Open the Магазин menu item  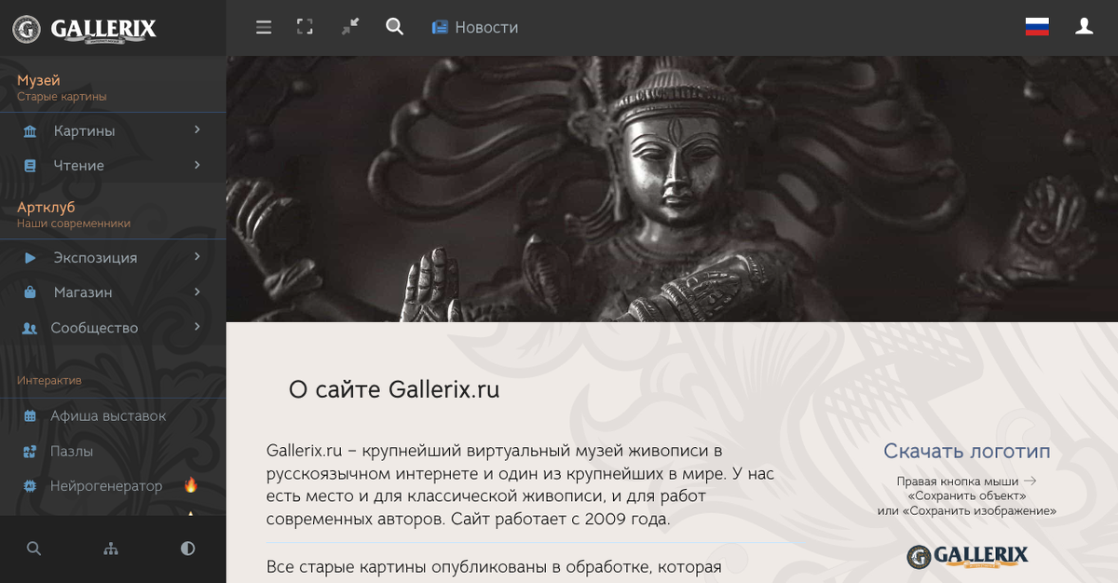click(113, 292)
